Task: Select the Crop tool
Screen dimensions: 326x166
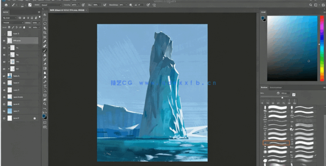Action: pos(45,33)
